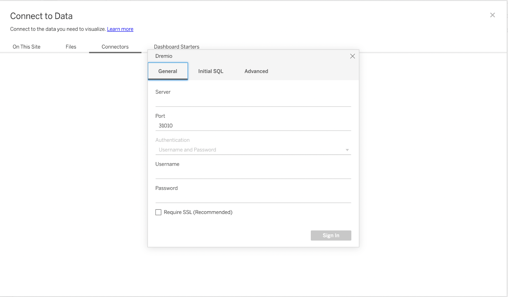This screenshot has height=297, width=508.
Task: Follow the Learn more link
Action: pyautogui.click(x=120, y=29)
